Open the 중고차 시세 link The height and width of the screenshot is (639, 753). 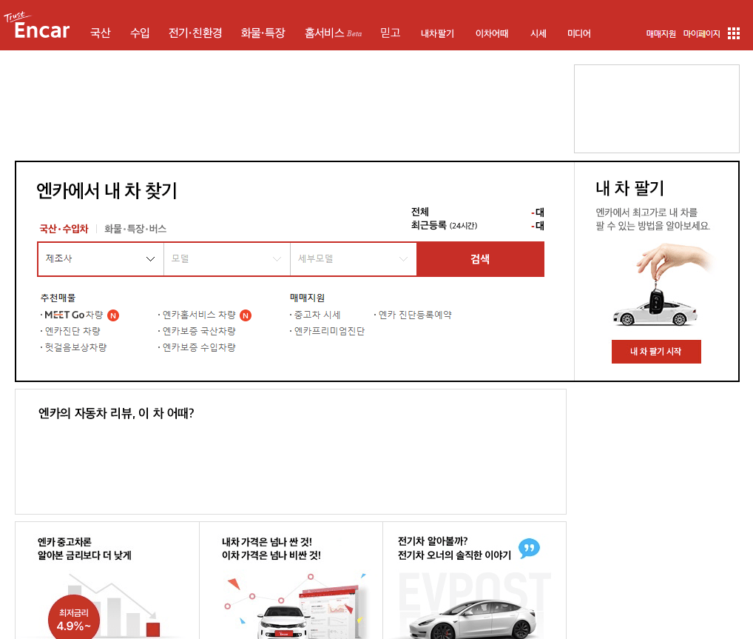click(317, 315)
